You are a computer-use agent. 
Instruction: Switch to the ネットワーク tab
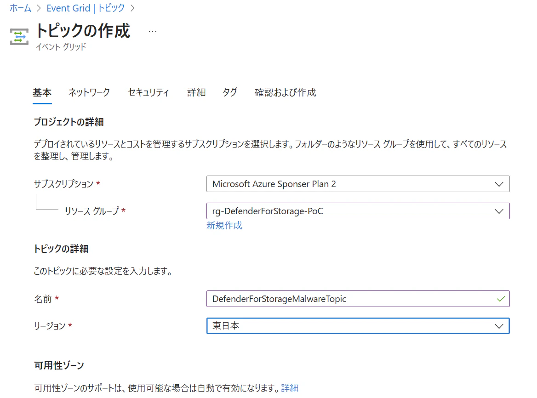pyautogui.click(x=89, y=92)
